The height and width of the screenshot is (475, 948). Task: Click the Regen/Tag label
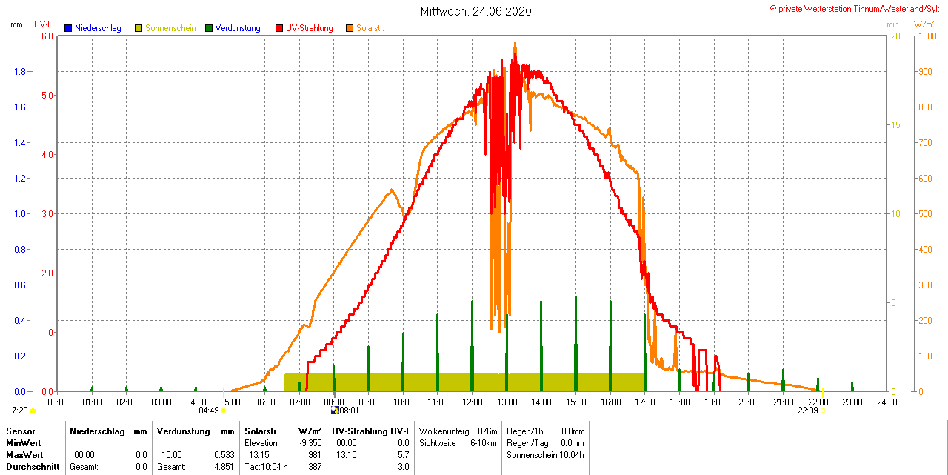(526, 443)
